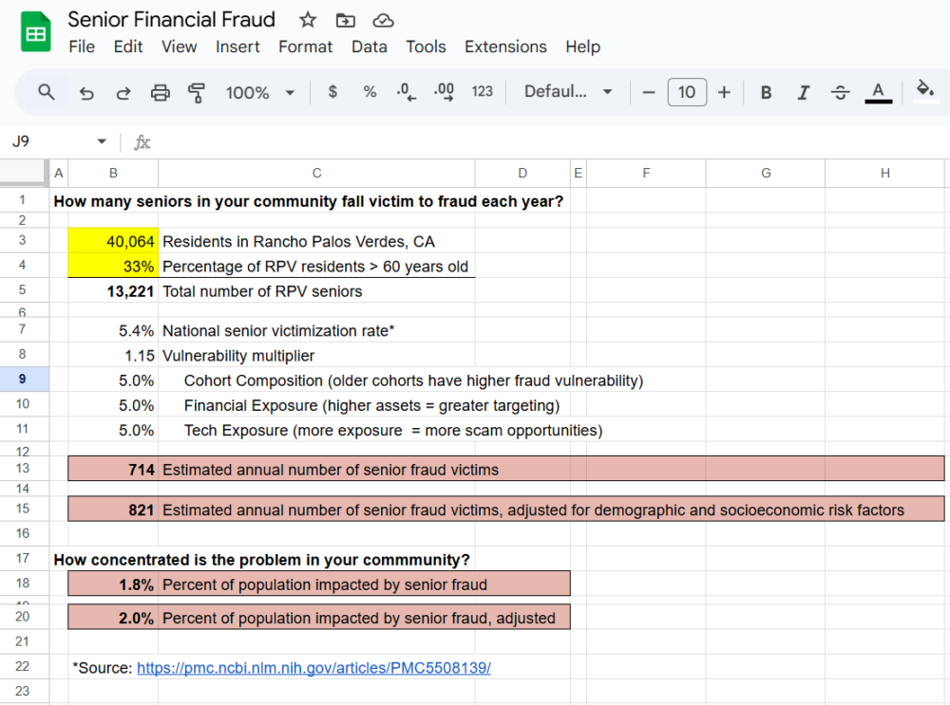Viewport: 950px width, 705px height.
Task: Format as currency with the dollar button
Action: point(332,92)
